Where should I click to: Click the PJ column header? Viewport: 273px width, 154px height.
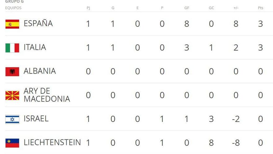(88, 8)
